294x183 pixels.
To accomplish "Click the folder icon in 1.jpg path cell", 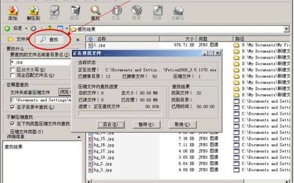I will (236, 45).
